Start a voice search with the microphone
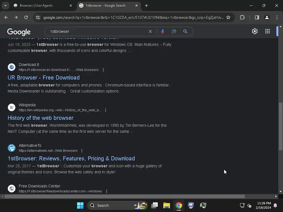Screen dimensions: 283x212 (163, 31)
